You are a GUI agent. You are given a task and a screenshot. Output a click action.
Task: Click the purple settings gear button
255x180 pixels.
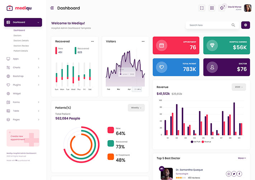245,25
